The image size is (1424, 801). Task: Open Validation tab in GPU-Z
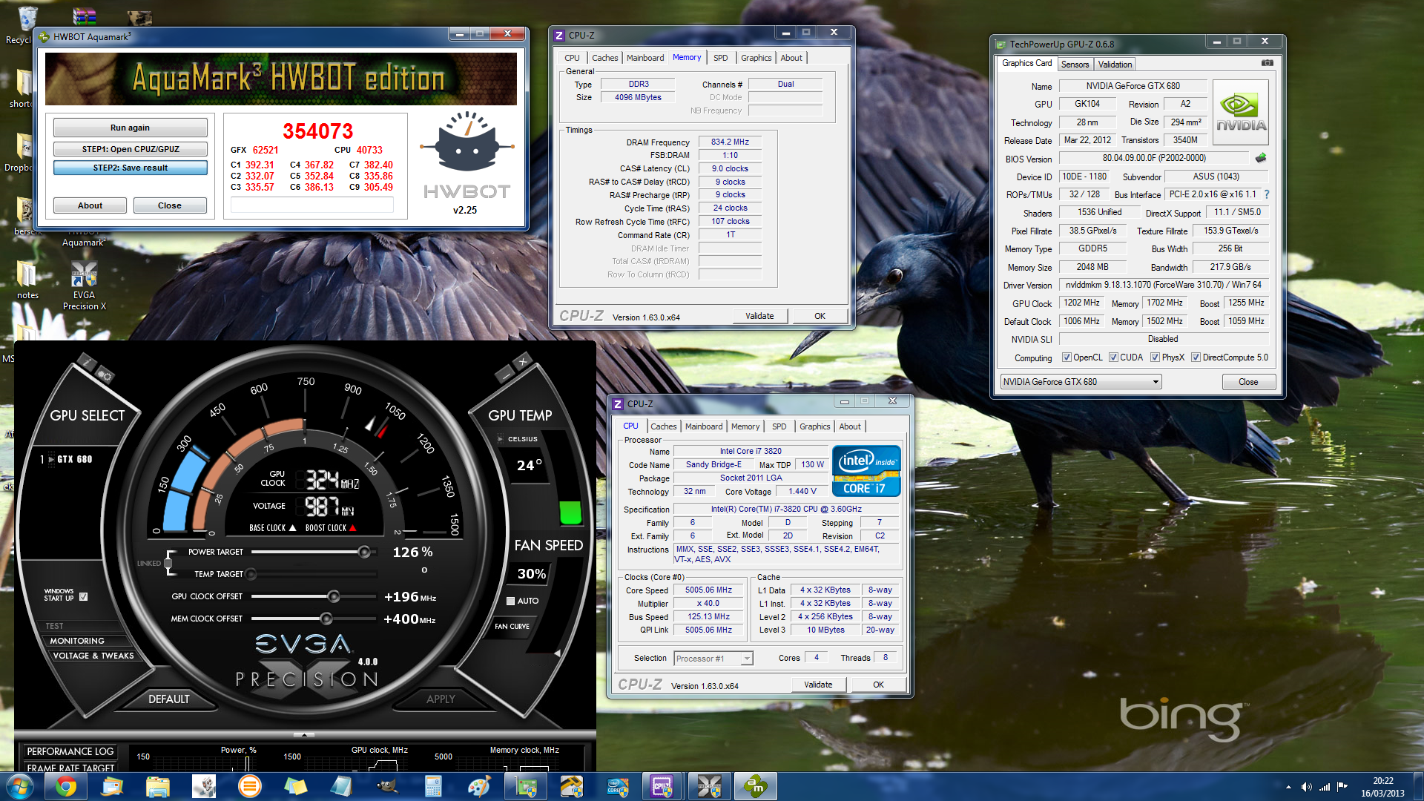(1115, 65)
